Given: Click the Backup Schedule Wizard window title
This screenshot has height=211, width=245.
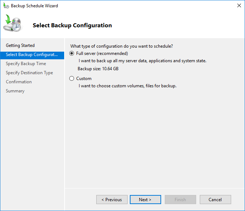Looking at the screenshot, I should [x=34, y=6].
